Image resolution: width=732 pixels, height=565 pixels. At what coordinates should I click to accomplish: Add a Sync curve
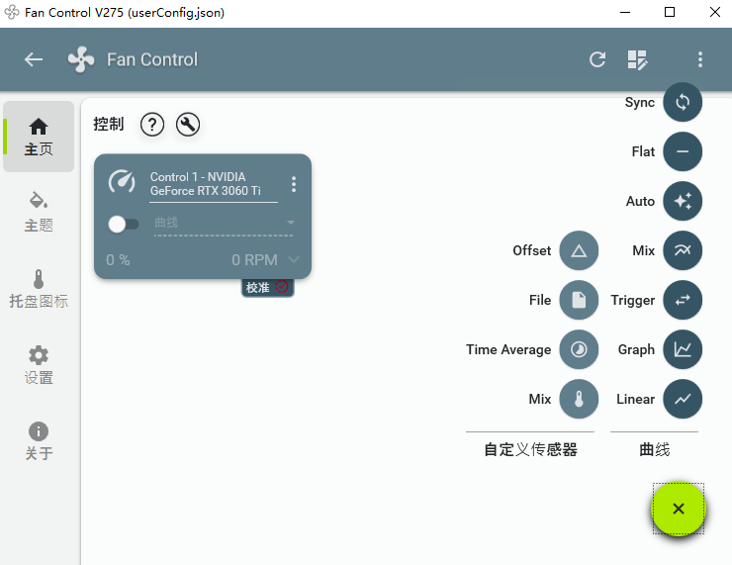(683, 102)
